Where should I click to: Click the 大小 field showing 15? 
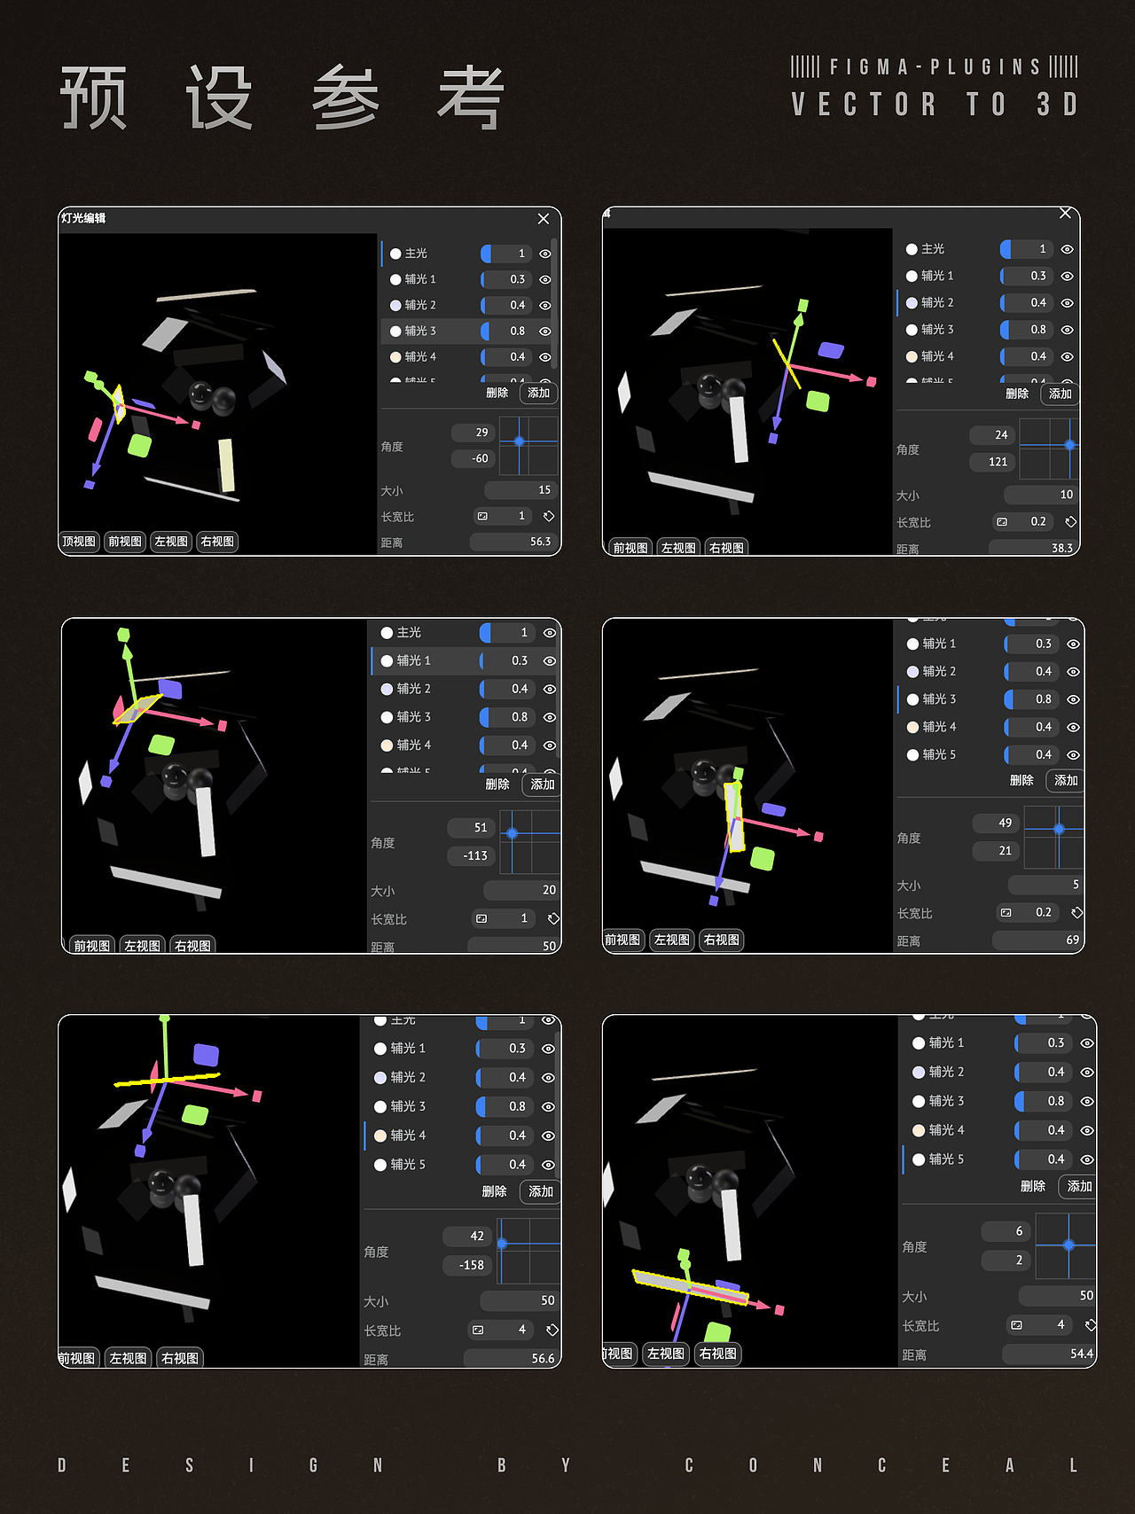521,490
